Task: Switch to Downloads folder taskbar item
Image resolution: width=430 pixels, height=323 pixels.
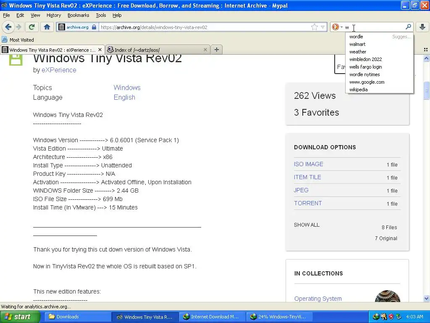Action: [78, 317]
